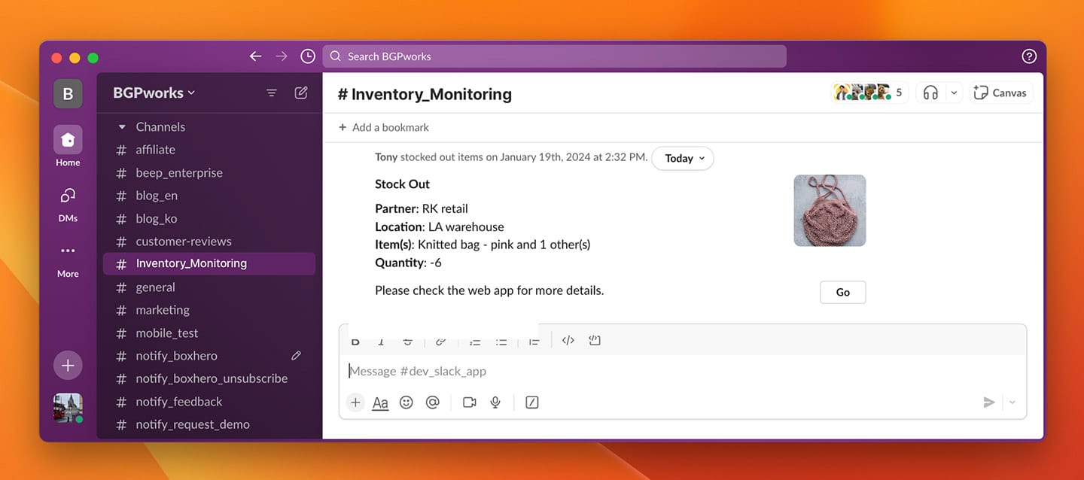Viewport: 1084px width, 480px height.
Task: Toggle bulleted list formatting
Action: pos(501,340)
